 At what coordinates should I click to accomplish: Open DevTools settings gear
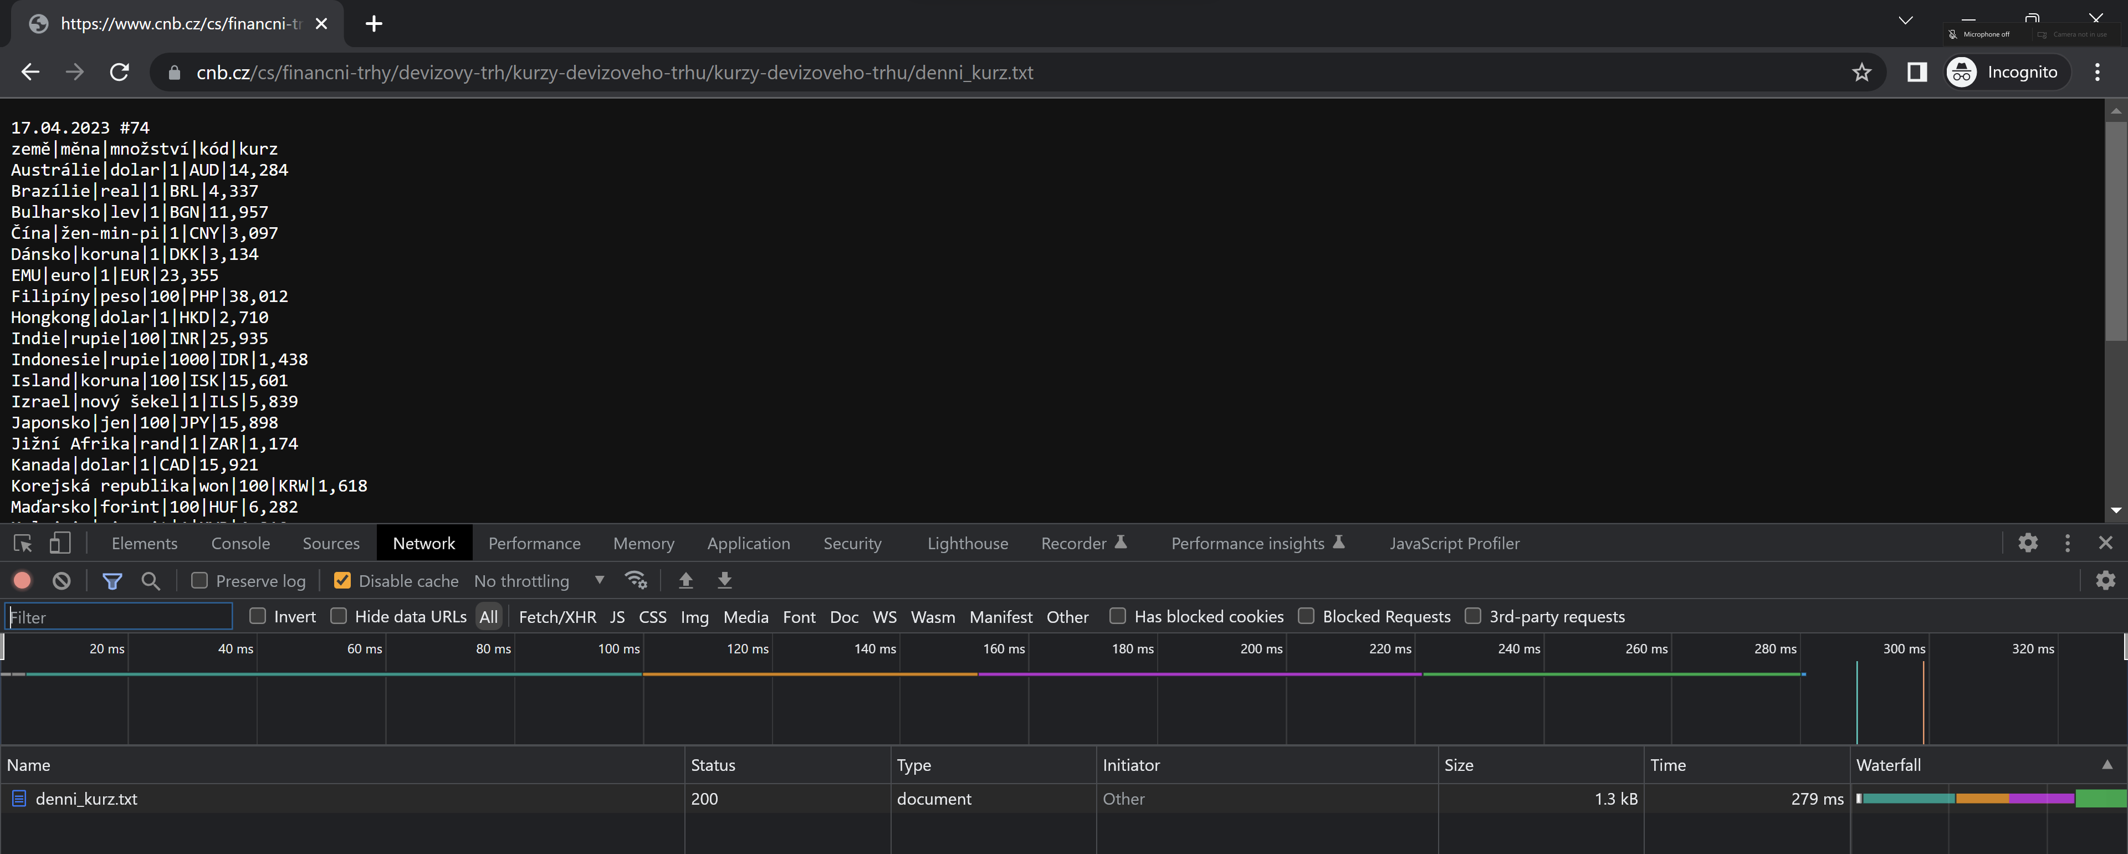coord(2028,543)
